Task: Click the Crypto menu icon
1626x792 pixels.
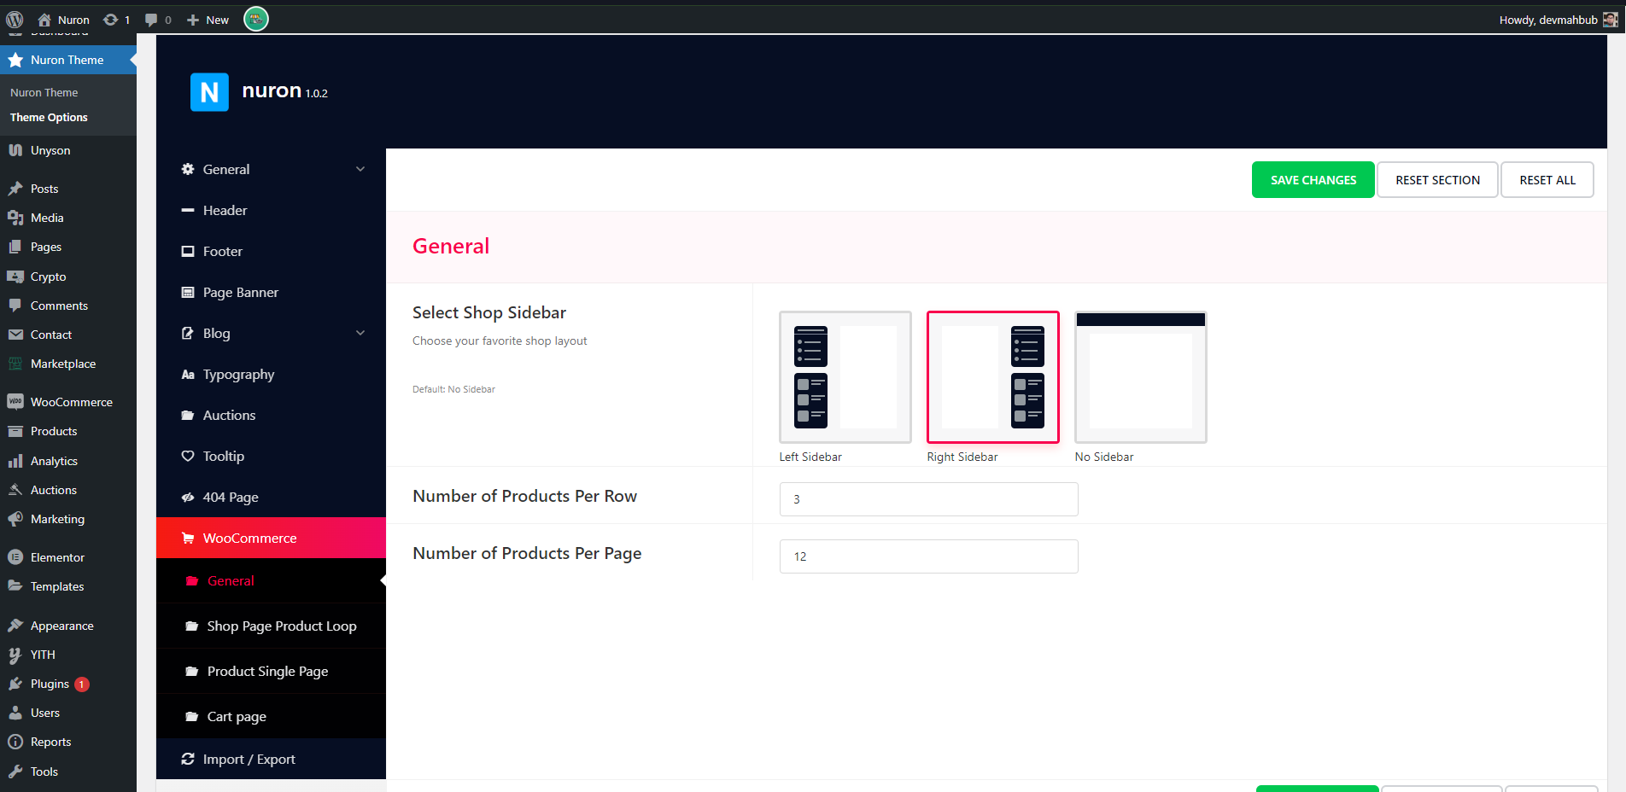Action: (15, 277)
